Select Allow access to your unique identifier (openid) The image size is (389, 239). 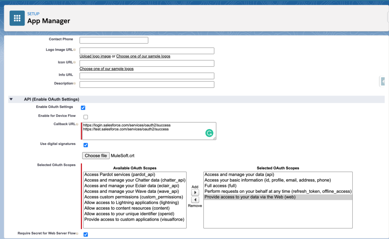[129, 214]
